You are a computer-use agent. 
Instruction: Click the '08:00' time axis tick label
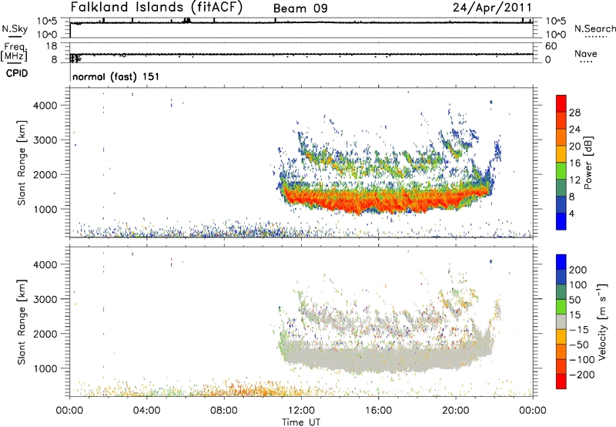click(224, 411)
